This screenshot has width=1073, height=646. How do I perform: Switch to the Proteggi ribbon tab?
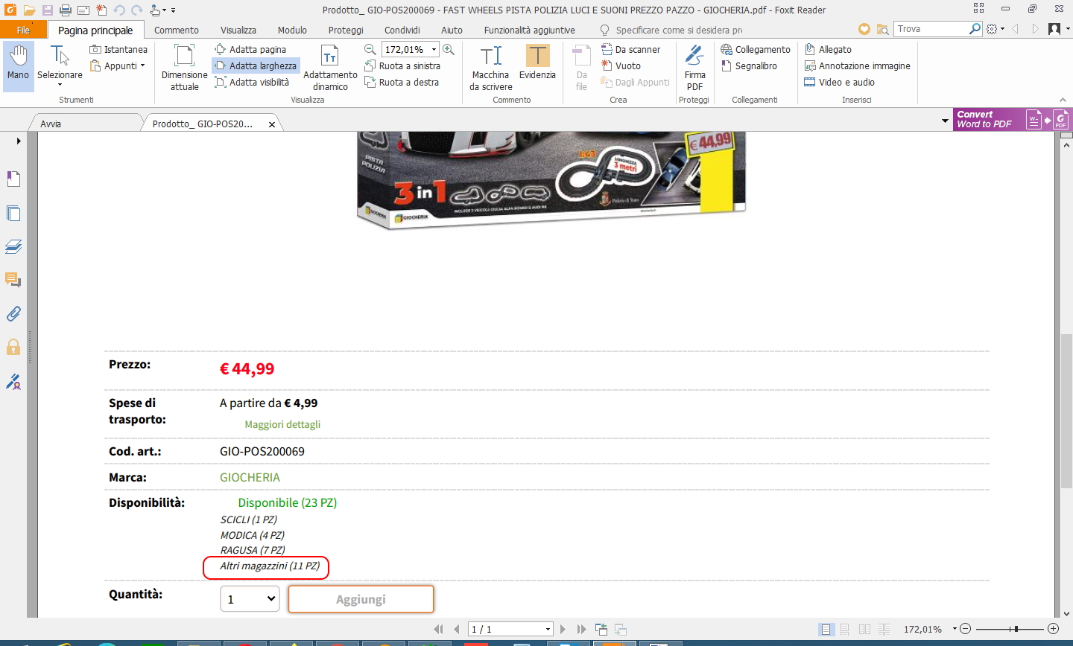[346, 30]
